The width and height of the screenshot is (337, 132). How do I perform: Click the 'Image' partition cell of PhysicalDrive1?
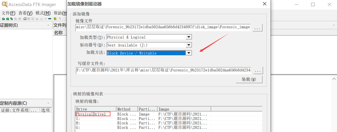click(147, 114)
